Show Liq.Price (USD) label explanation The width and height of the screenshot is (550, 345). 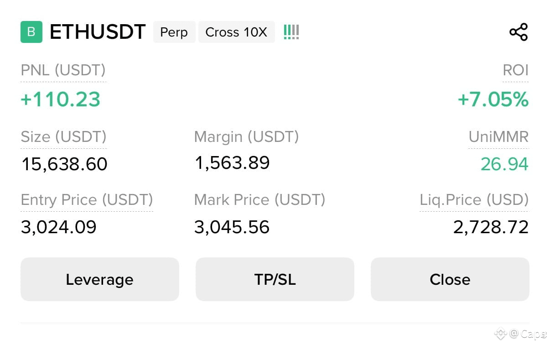[474, 200]
